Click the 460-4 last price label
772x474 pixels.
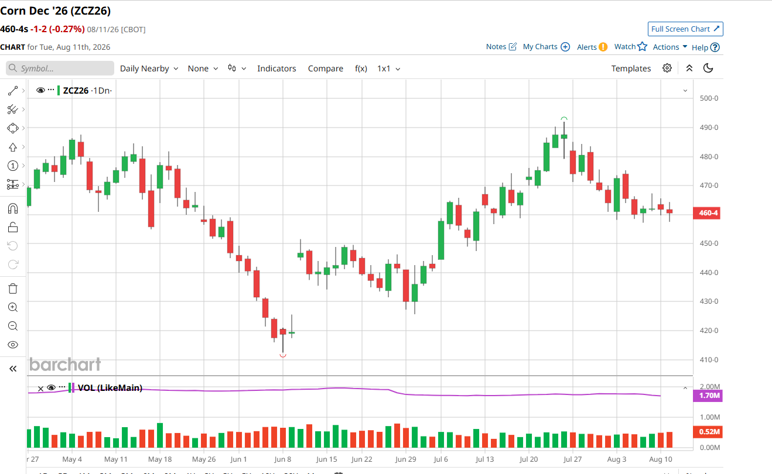[x=708, y=213]
